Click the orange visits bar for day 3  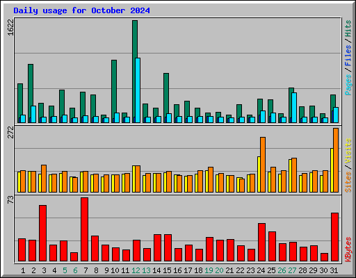pyautogui.click(x=44, y=179)
